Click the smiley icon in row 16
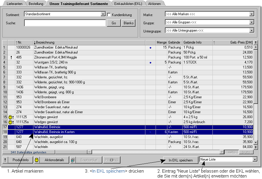The height and width of the screenshot is (179, 262). pos(10,122)
